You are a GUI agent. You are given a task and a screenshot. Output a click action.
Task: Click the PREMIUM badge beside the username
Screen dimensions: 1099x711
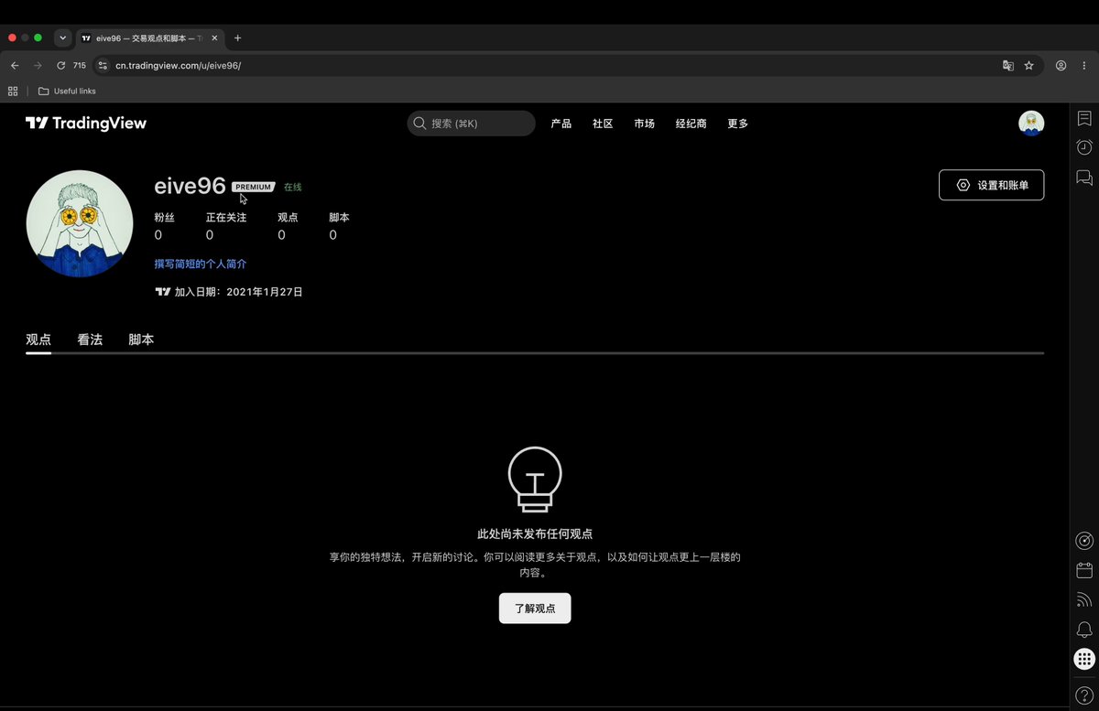tap(254, 187)
